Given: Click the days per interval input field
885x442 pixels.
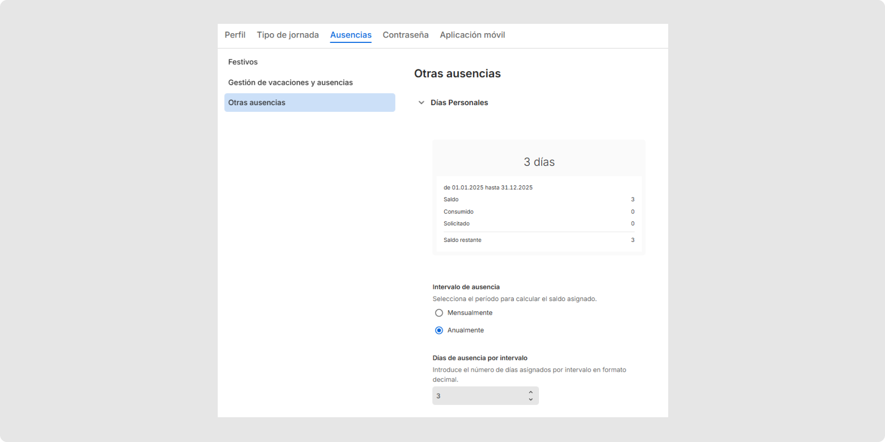Looking at the screenshot, I should 485,396.
